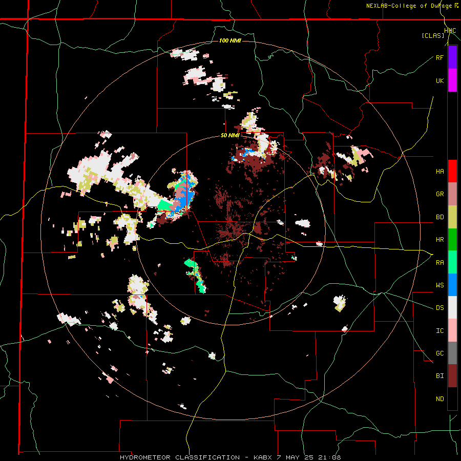Screen dimensions: 461x461
Task: Click the RF purple legend swatch
Action: (452, 57)
